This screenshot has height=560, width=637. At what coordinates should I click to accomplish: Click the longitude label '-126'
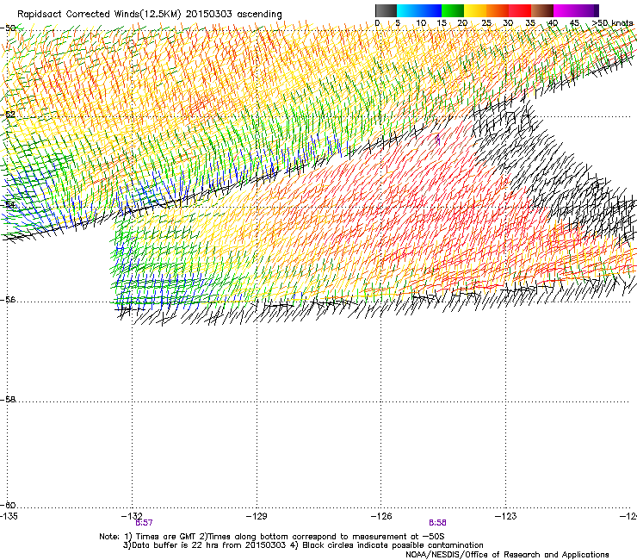[x=381, y=516]
